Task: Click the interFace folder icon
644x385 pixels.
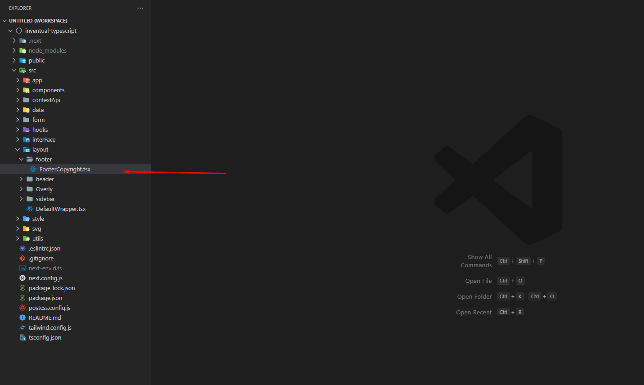Action: (x=26, y=139)
